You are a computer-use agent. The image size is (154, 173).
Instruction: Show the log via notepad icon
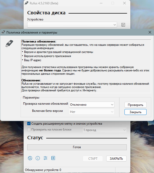(x=53, y=158)
